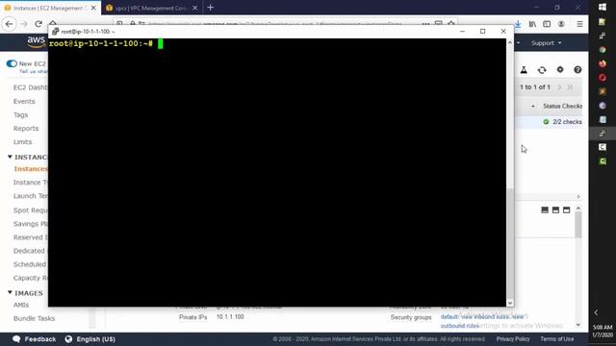The height and width of the screenshot is (346, 616).
Task: Open the EC2 console help icon
Action: 577,69
